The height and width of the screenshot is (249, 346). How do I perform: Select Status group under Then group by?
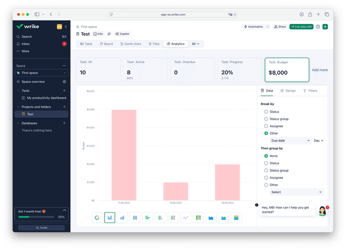tap(266, 170)
